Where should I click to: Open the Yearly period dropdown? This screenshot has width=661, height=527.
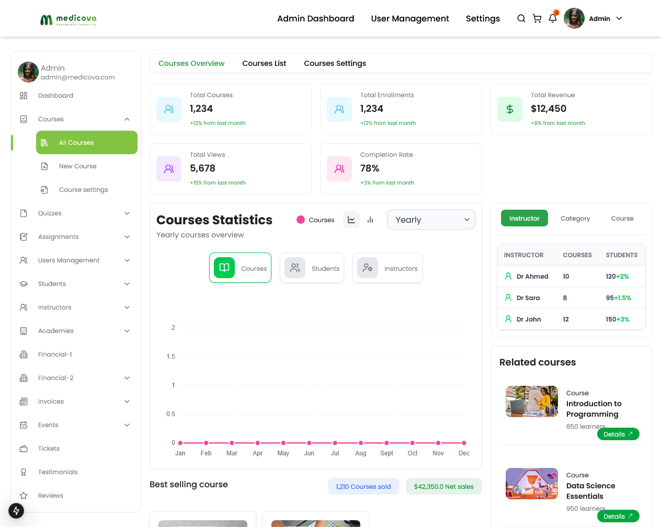click(431, 220)
